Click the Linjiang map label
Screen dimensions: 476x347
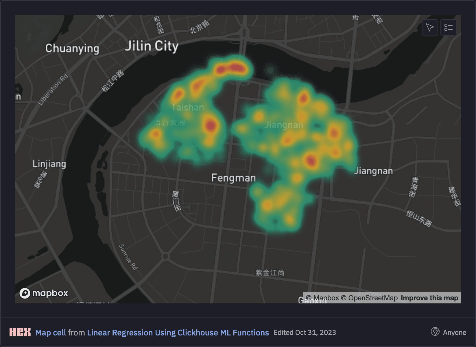49,164
